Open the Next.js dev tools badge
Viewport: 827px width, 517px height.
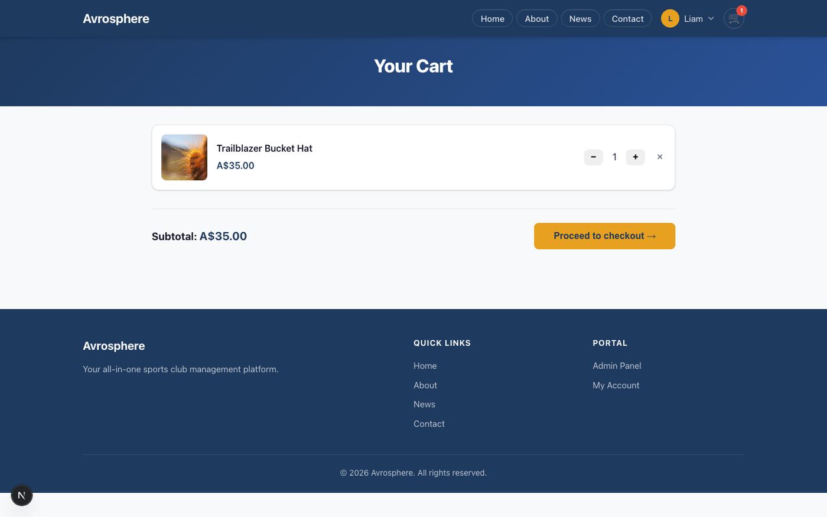[21, 495]
